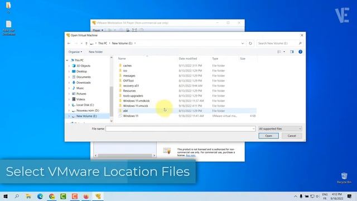This screenshot has width=357, height=201.
Task: Collapse the This PC tree node
Action: tap(67, 60)
